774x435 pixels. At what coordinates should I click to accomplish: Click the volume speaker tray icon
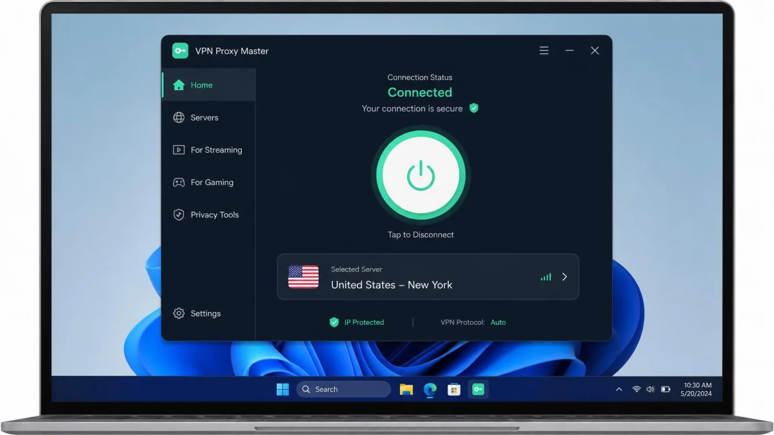click(650, 389)
